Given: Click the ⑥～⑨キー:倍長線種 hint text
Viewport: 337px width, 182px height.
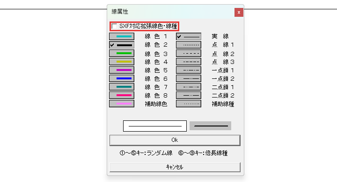Looking at the screenshot, I should point(203,153).
